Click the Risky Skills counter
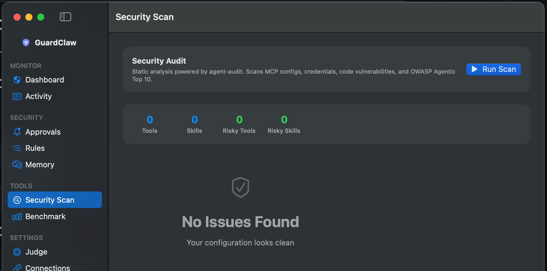 (284, 120)
